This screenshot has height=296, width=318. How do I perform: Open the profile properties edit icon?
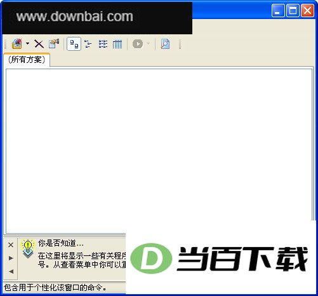[x=54, y=44]
